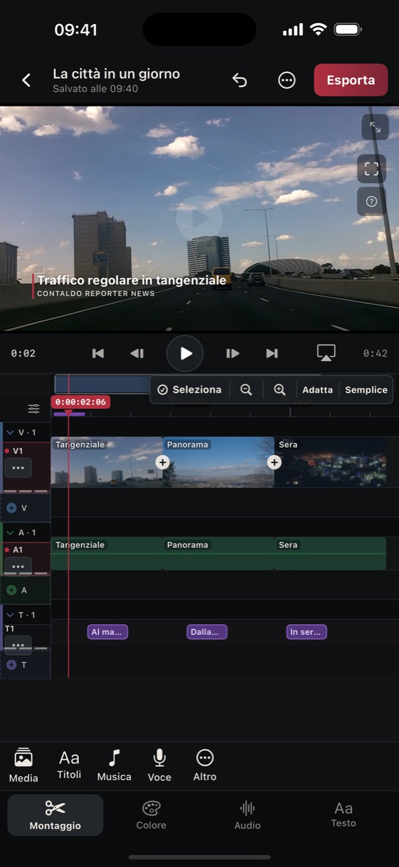Open the Musica library
Screen dimensions: 399x867
coord(114,765)
